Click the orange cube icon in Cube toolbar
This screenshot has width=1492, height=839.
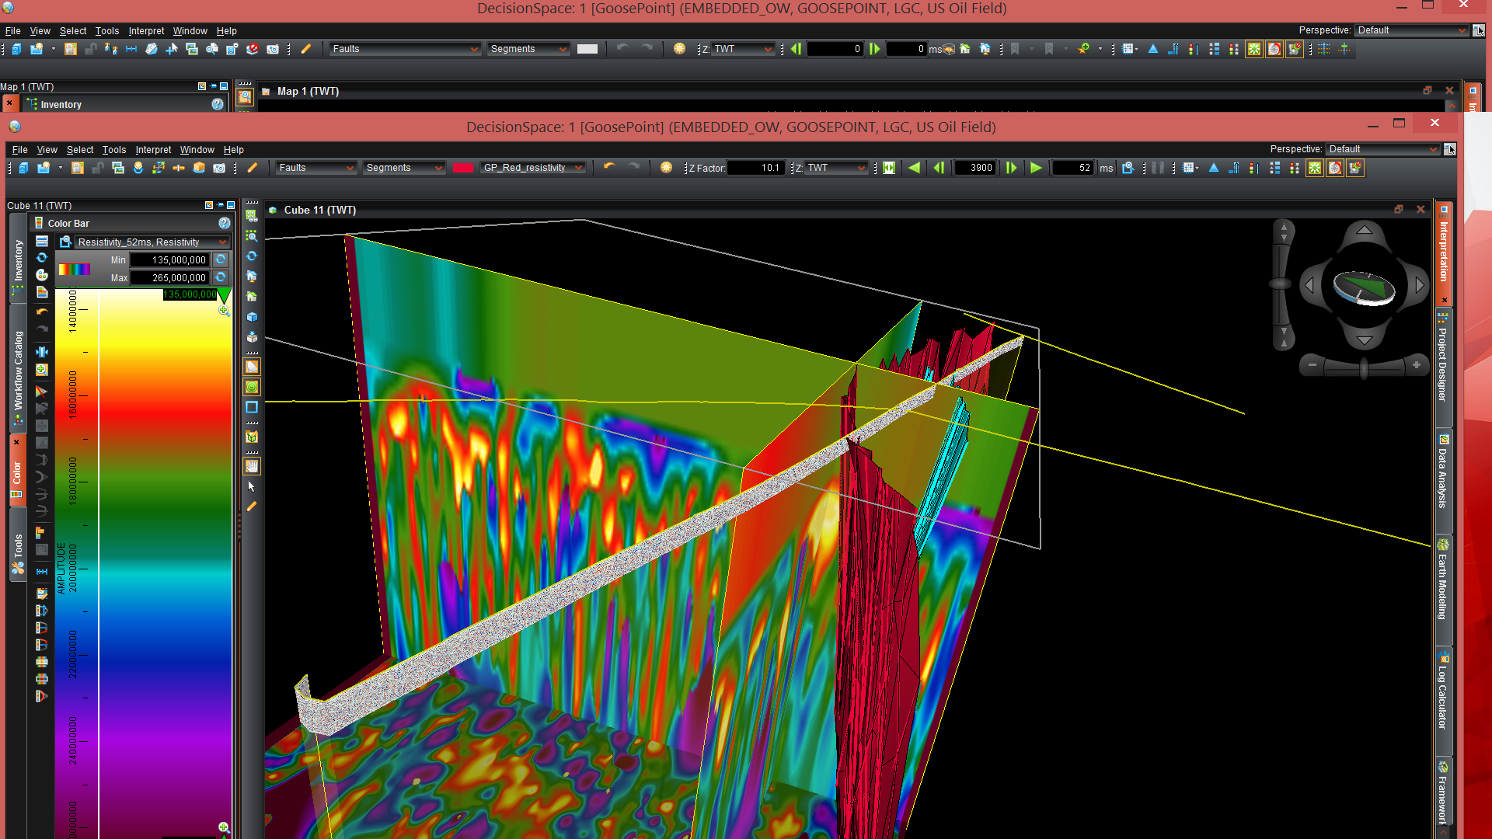pyautogui.click(x=199, y=168)
